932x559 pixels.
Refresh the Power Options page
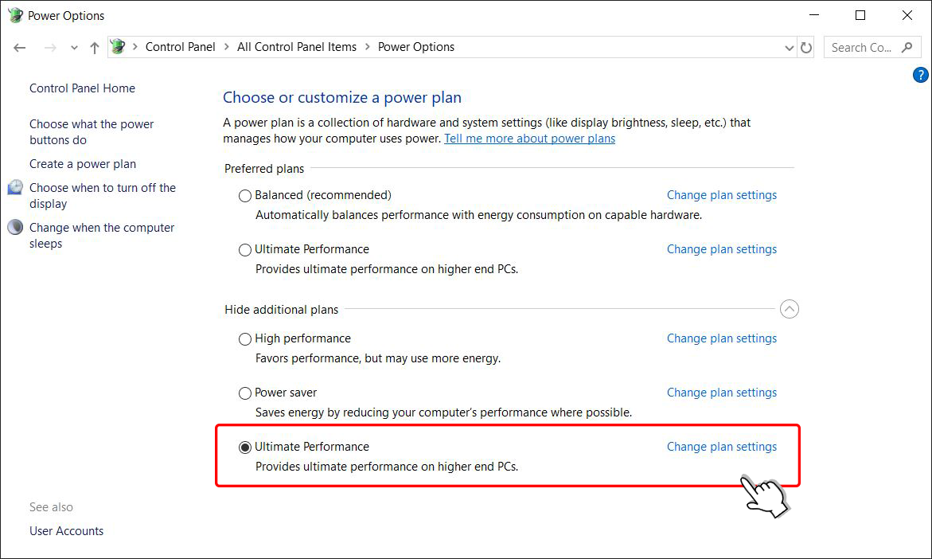coord(806,48)
